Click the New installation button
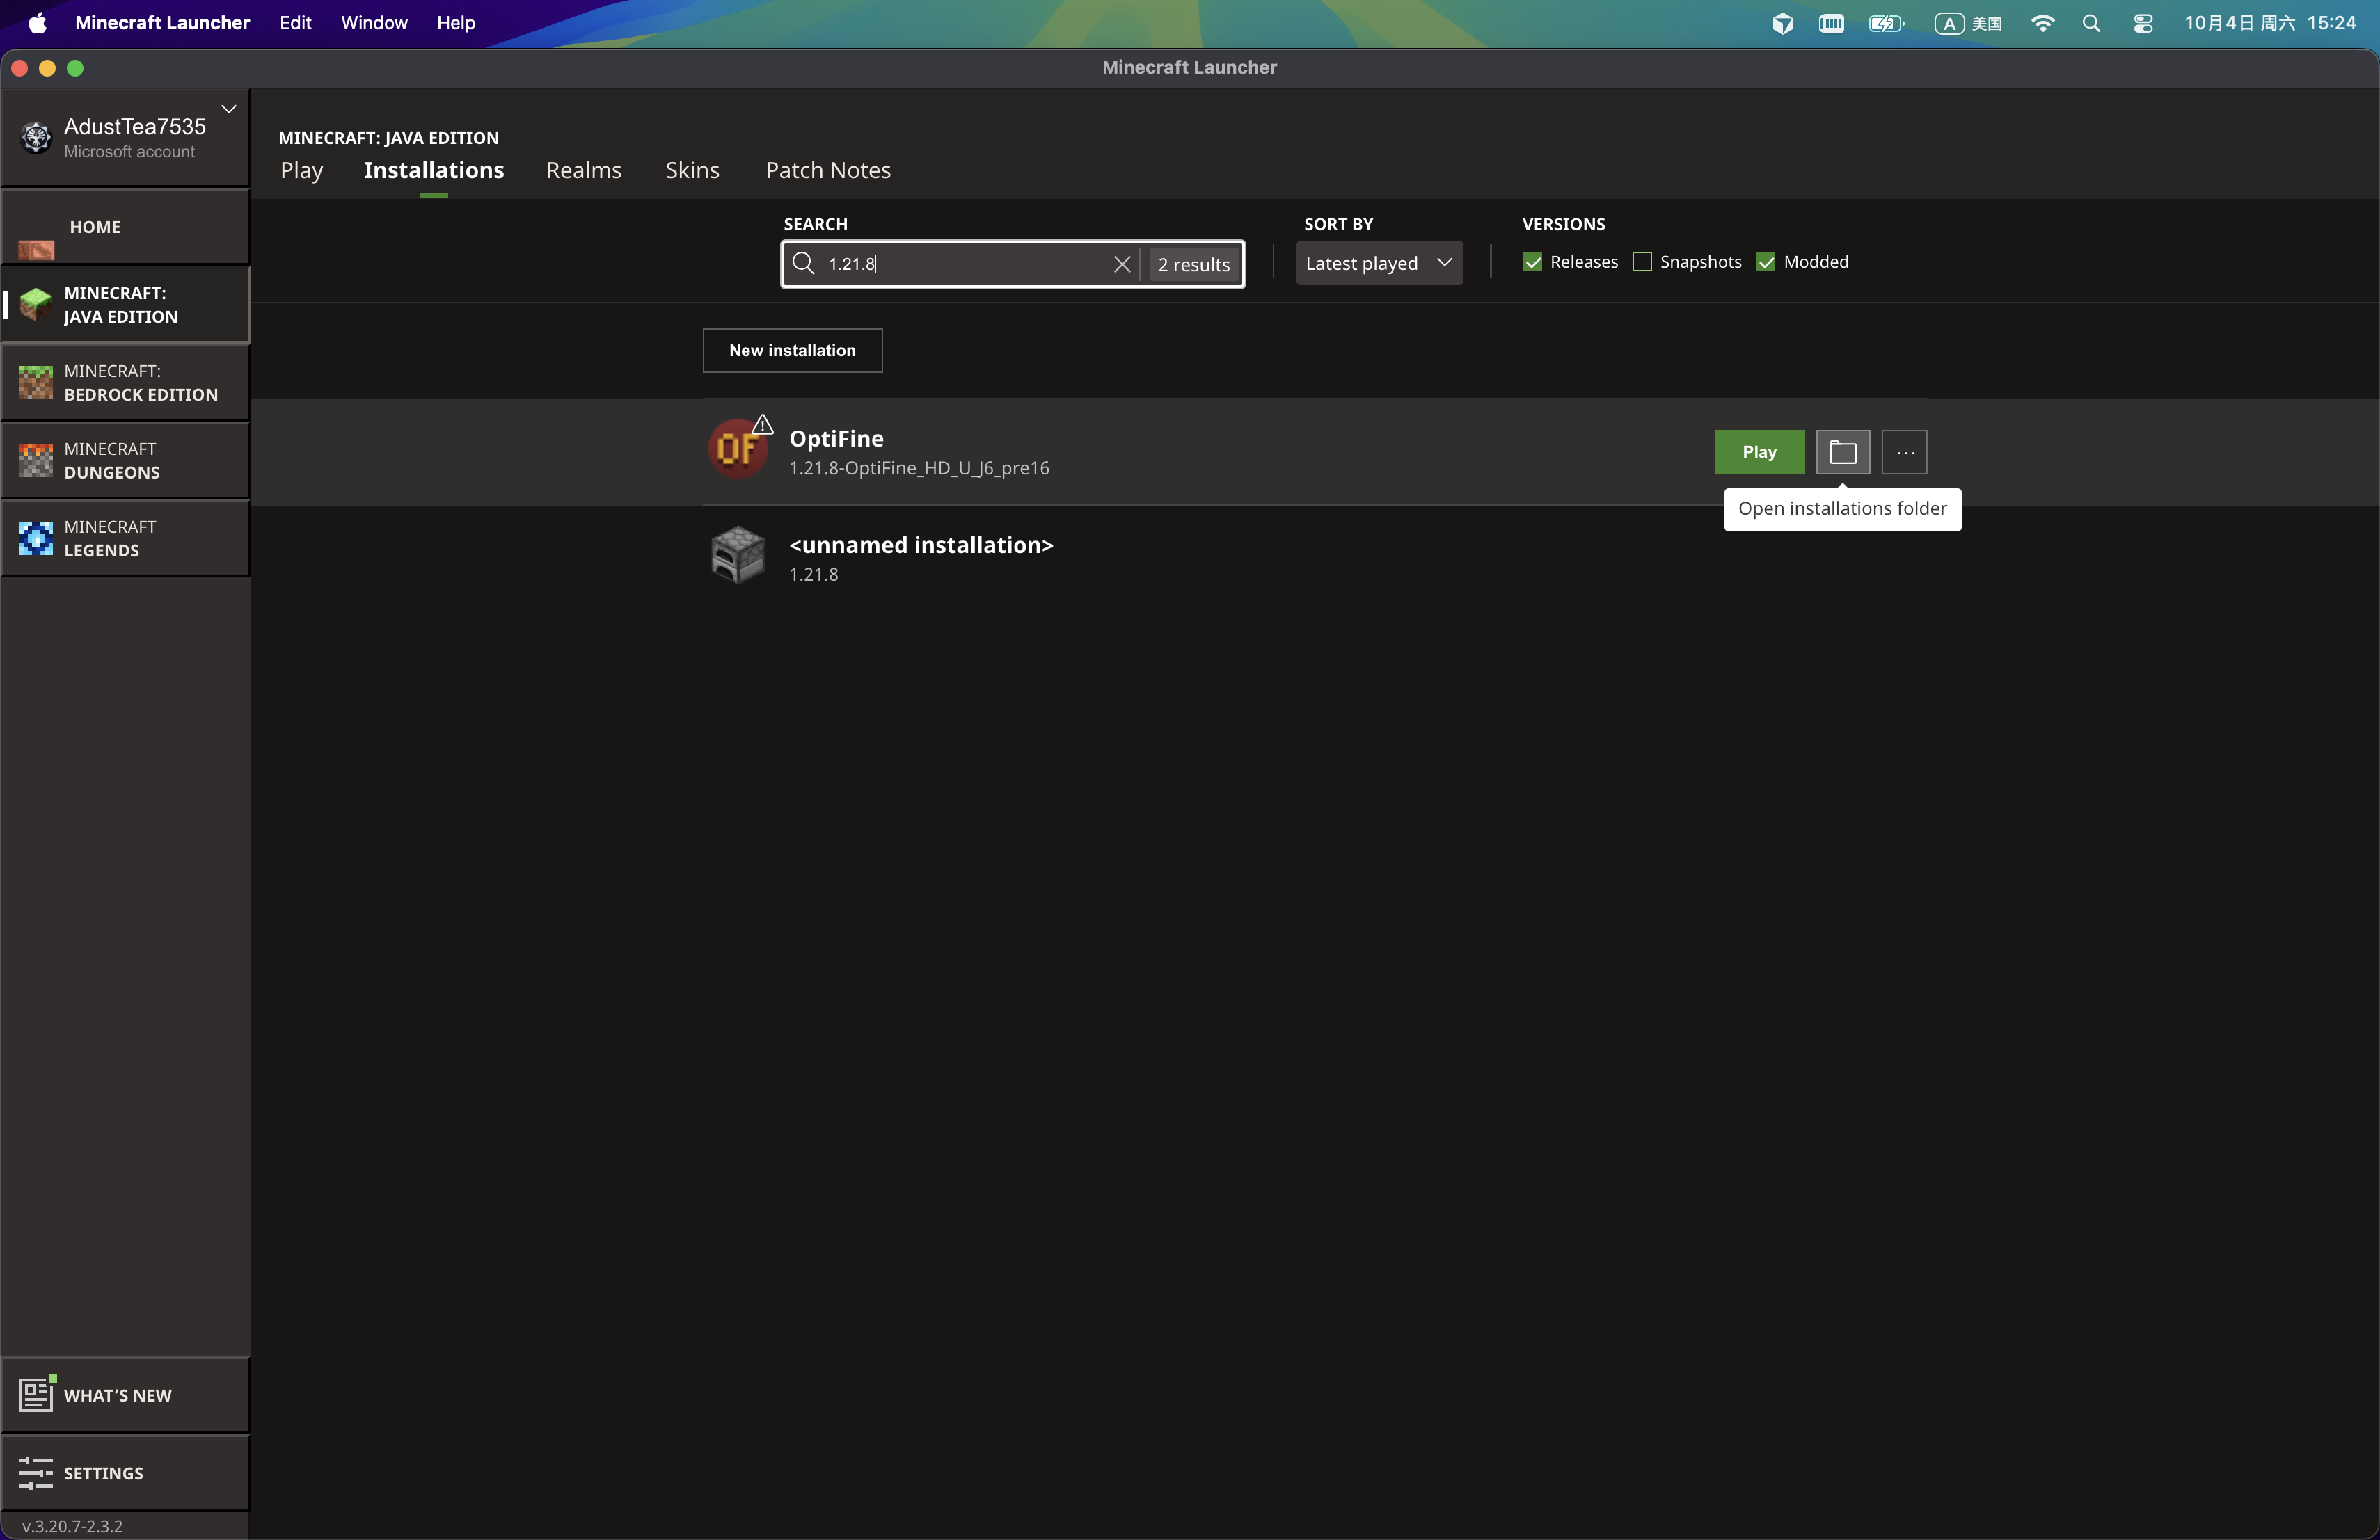Screen dimensions: 2380x1540 [x=792, y=350]
